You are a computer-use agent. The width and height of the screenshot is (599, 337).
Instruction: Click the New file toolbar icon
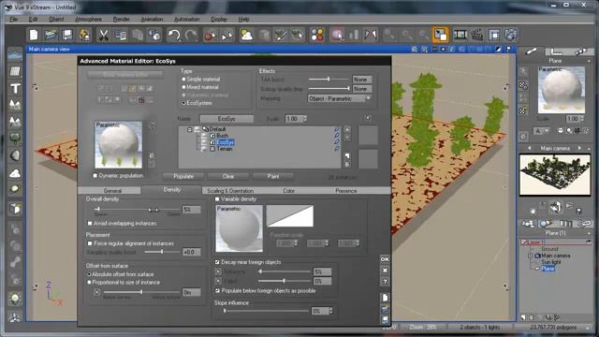tap(34, 35)
